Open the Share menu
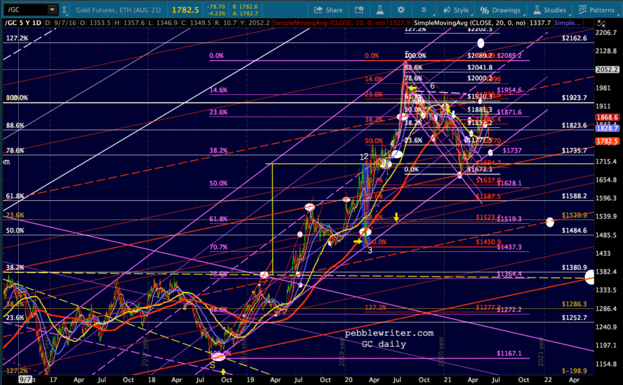The height and width of the screenshot is (385, 623). (x=327, y=10)
